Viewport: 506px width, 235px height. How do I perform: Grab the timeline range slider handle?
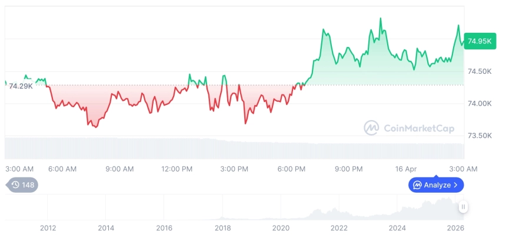coord(464,207)
